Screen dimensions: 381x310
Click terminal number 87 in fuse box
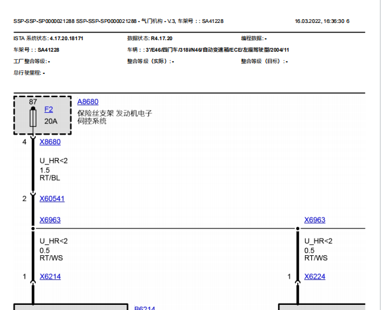pyautogui.click(x=33, y=102)
